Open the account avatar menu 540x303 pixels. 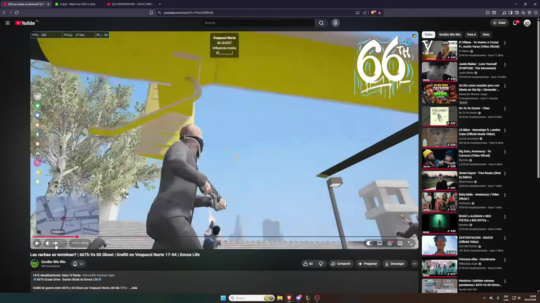527,23
